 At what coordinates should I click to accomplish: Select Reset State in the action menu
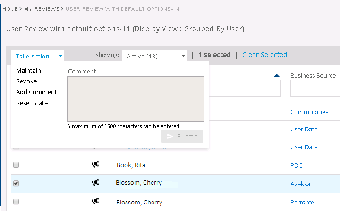[x=32, y=103]
